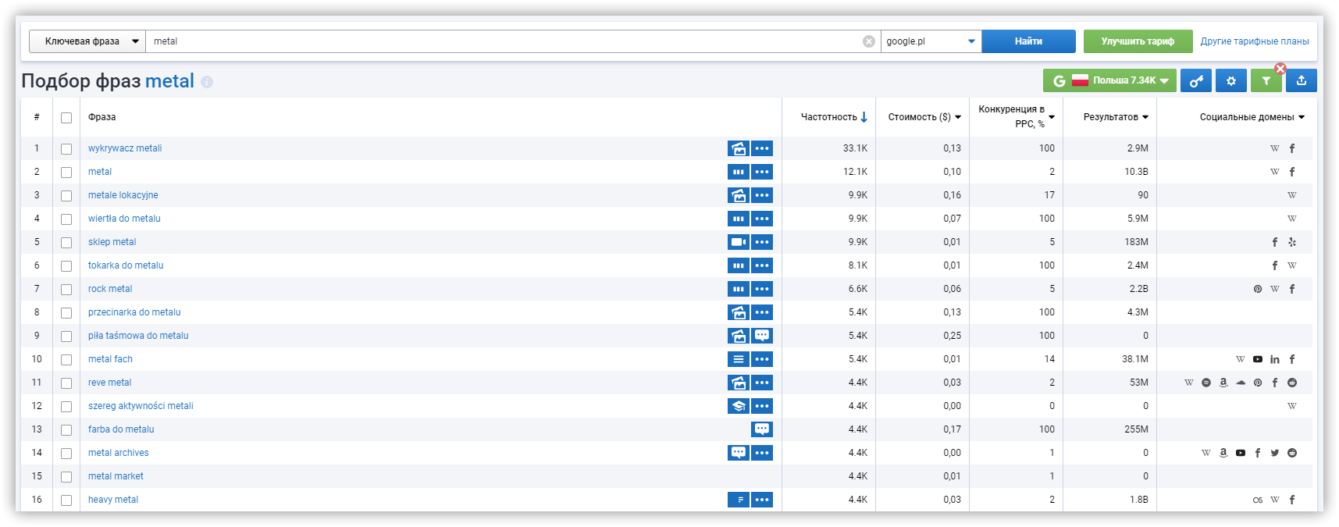Check the box for metal market
Screen dimensions: 1339x527
click(66, 477)
